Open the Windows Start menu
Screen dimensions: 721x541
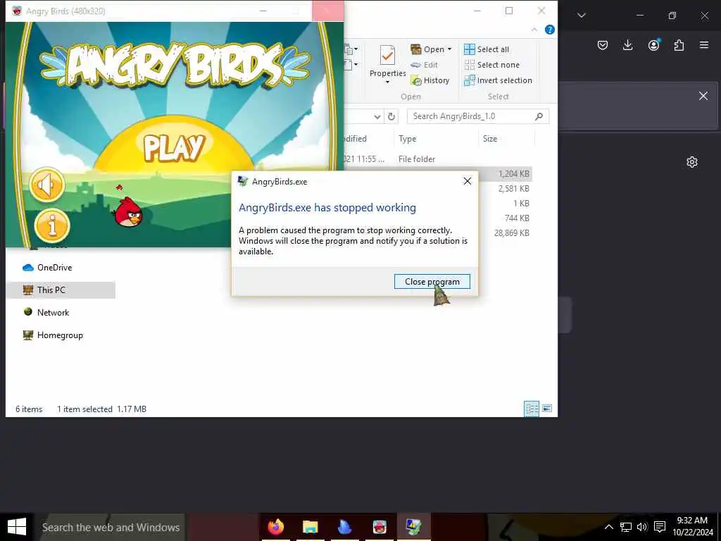click(x=17, y=527)
